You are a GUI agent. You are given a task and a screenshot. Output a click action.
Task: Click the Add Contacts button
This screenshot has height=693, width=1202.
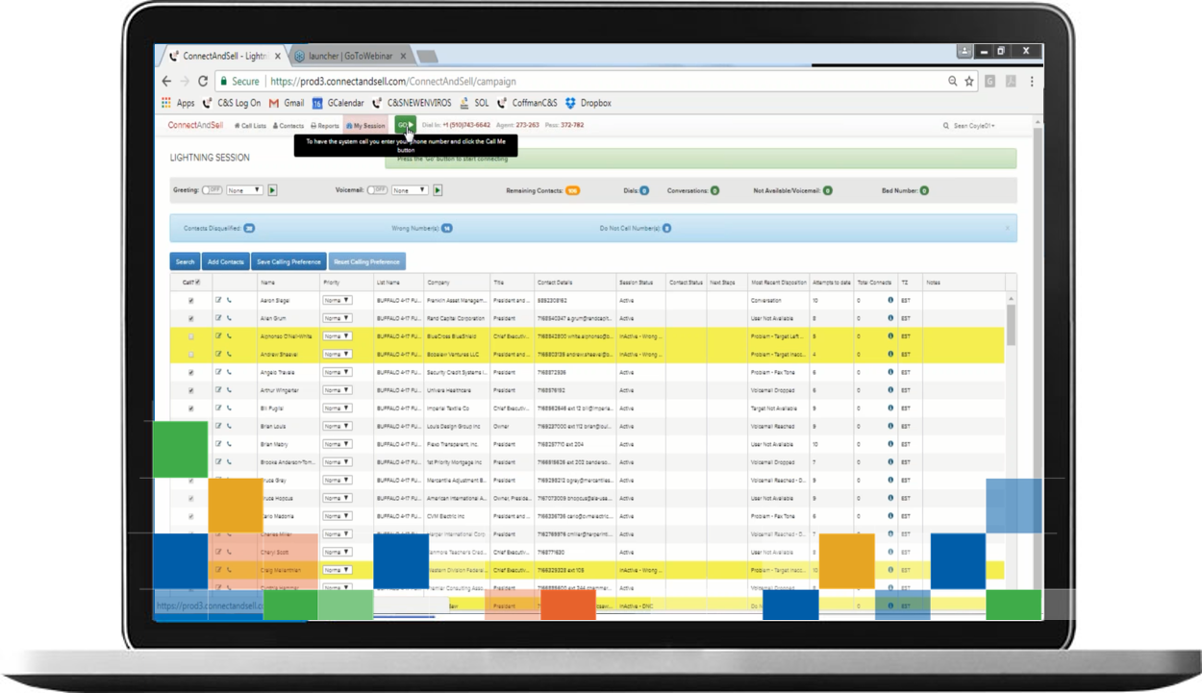[x=225, y=261]
